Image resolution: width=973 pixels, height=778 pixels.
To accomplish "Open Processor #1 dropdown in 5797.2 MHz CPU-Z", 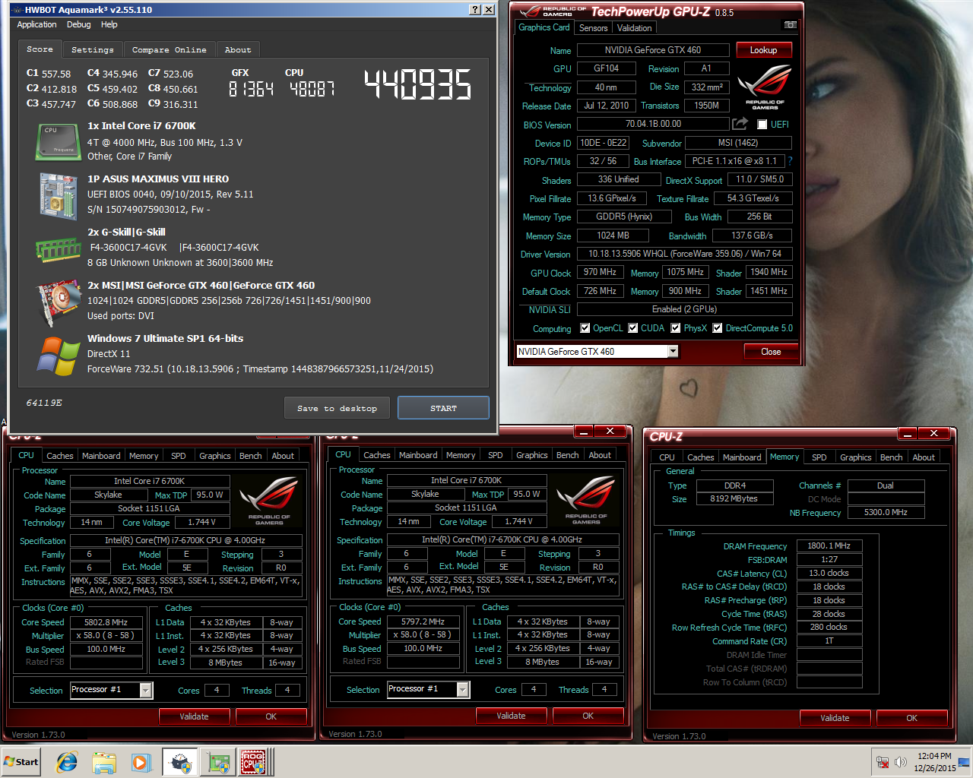I will [x=463, y=689].
